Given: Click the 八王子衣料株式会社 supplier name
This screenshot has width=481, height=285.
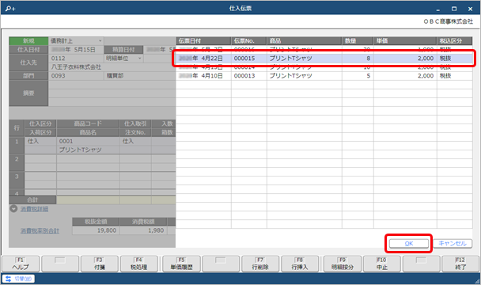Looking at the screenshot, I should pyautogui.click(x=77, y=67).
